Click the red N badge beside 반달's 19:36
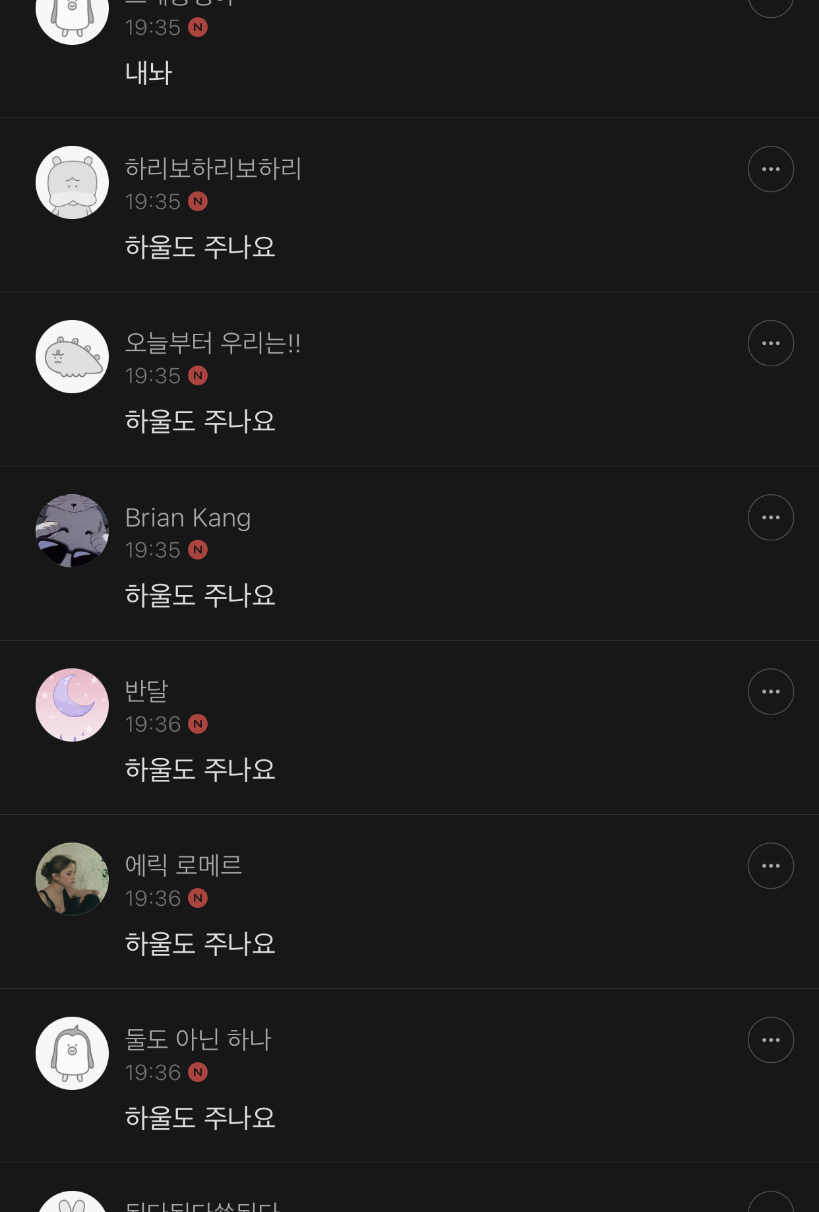 (198, 724)
